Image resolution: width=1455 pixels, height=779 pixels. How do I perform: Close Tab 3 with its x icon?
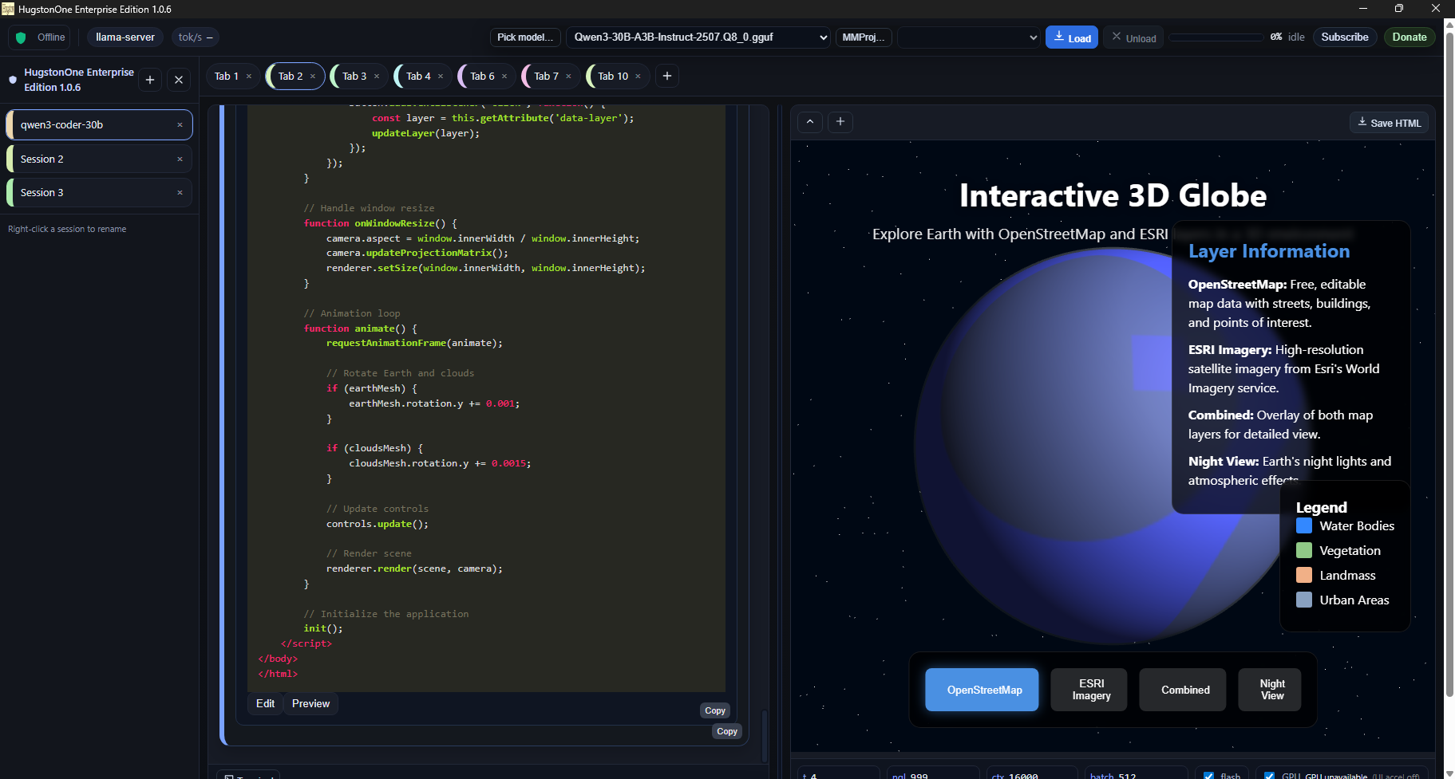[x=377, y=77]
